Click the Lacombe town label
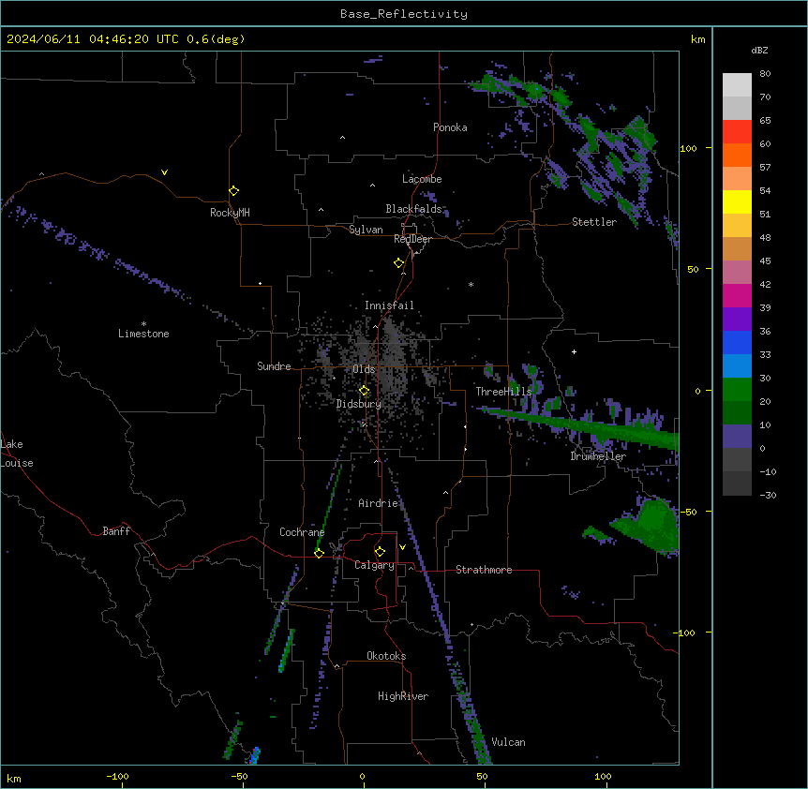The width and height of the screenshot is (808, 789). 422,179
